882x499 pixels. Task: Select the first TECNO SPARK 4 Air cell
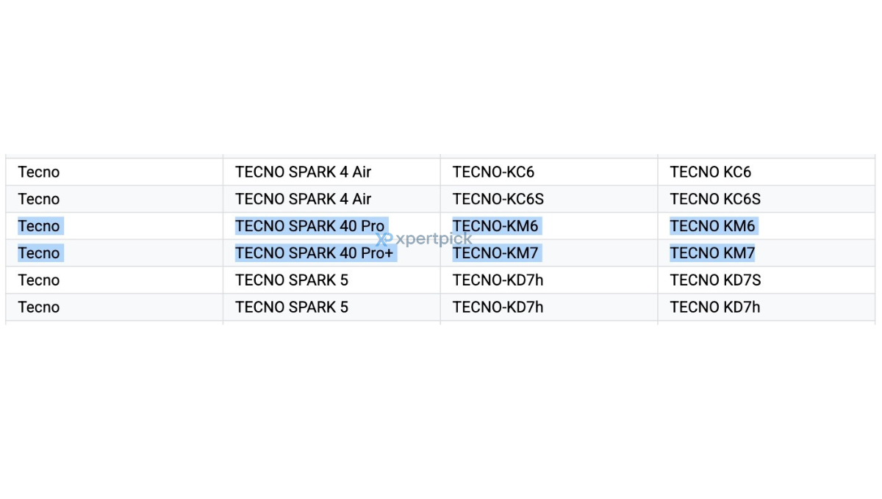(331, 172)
